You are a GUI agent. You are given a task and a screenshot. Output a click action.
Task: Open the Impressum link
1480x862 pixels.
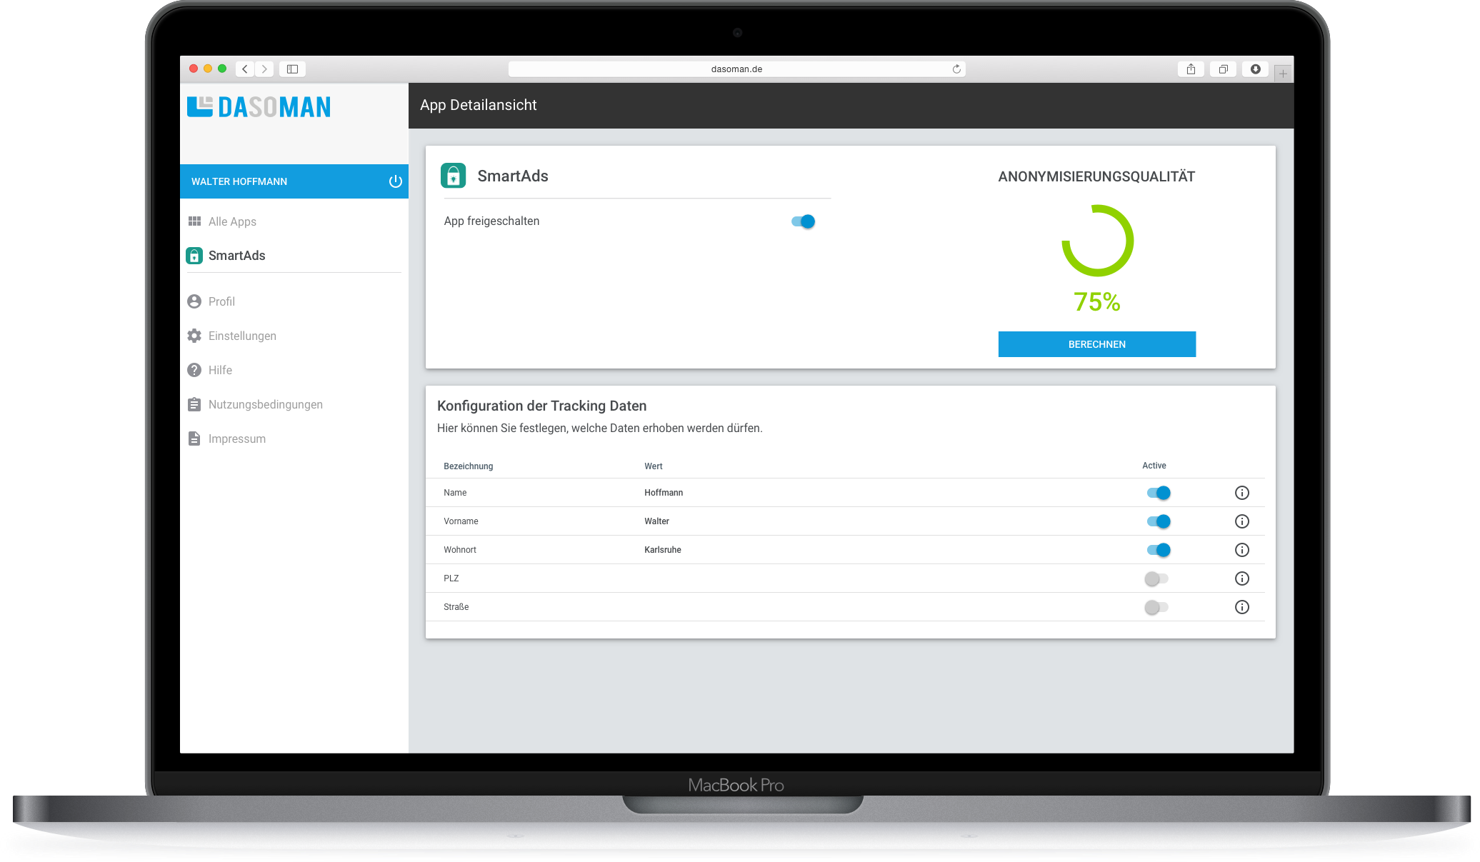[236, 438]
